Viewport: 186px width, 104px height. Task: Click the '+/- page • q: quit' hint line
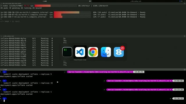click(x=10, y=21)
